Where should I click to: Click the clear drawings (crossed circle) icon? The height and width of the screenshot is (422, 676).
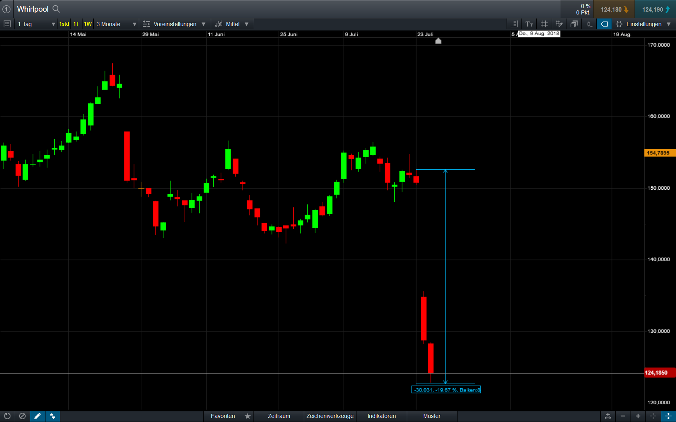(x=23, y=416)
